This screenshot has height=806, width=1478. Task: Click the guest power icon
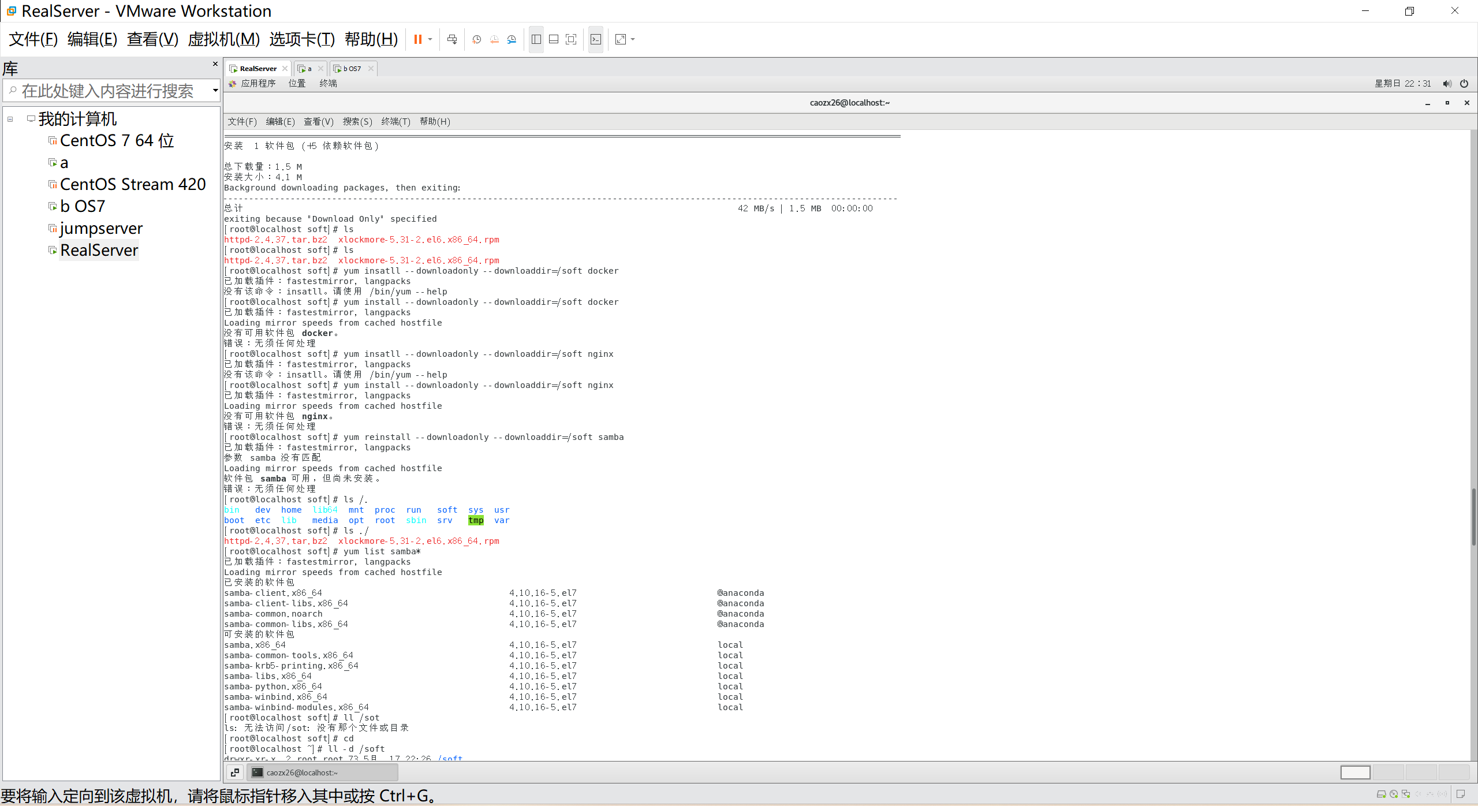coord(1464,84)
